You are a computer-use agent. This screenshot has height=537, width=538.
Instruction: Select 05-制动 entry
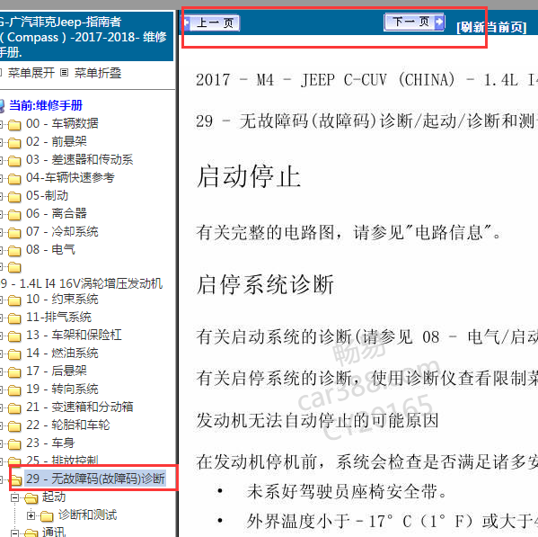(47, 195)
